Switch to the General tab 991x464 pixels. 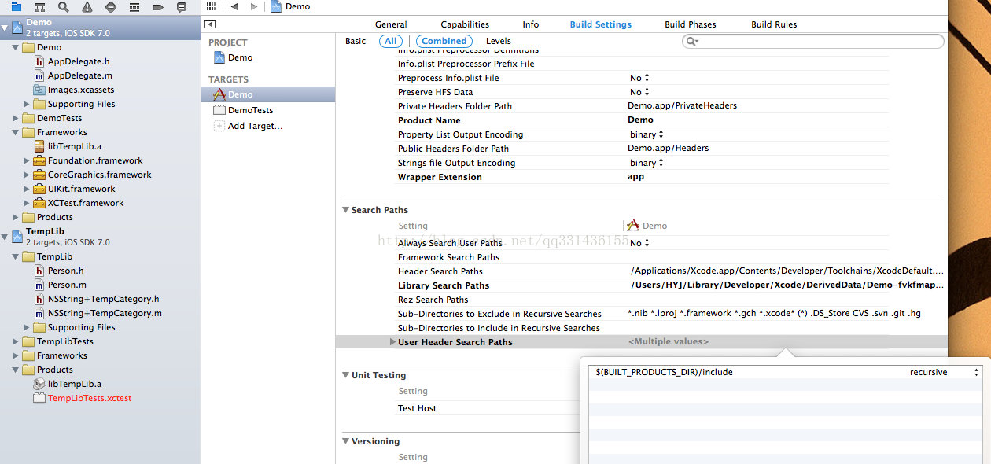coord(391,24)
